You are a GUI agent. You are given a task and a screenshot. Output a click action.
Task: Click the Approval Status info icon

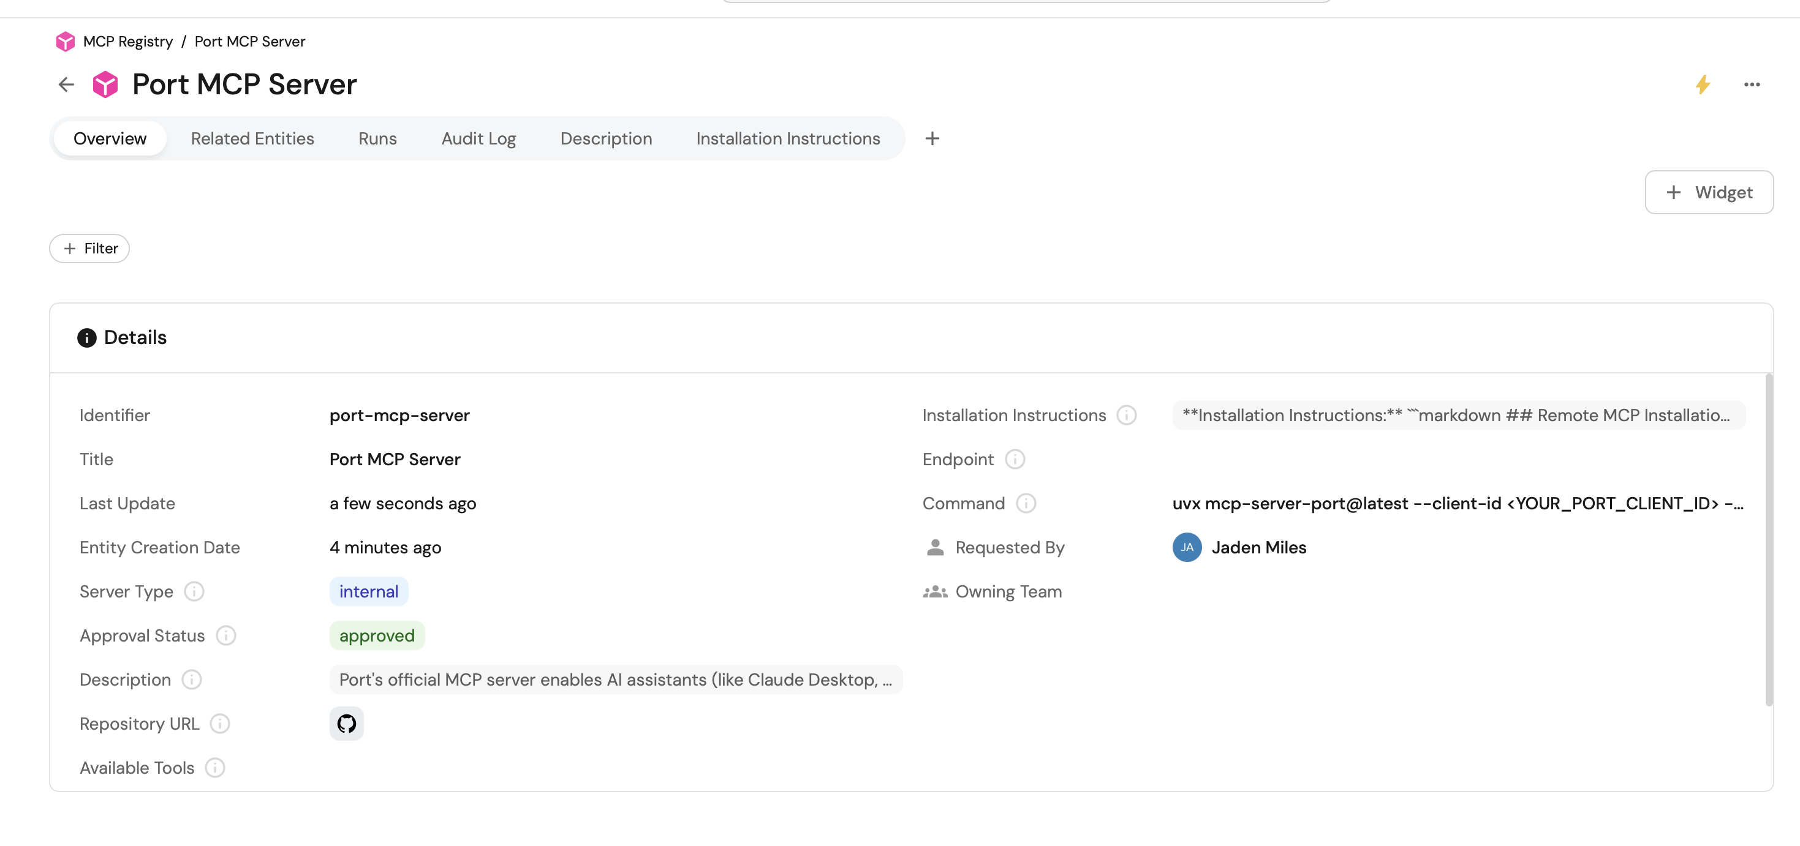click(225, 635)
